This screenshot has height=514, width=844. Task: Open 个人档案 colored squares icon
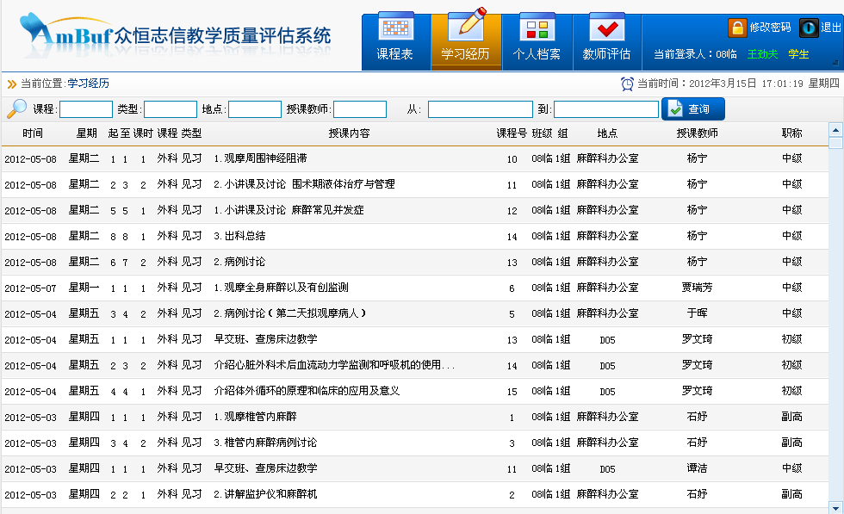(x=537, y=27)
